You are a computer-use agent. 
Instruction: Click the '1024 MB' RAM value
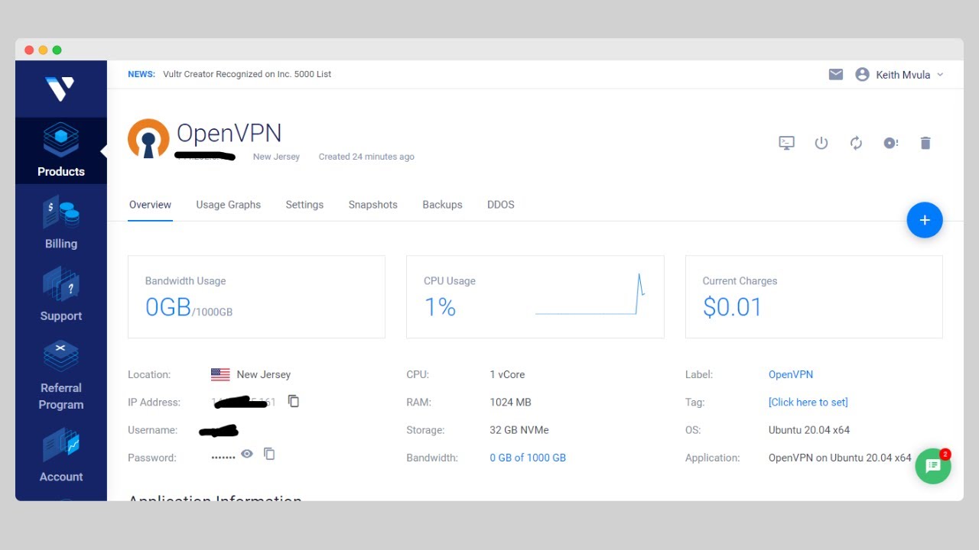tap(510, 402)
